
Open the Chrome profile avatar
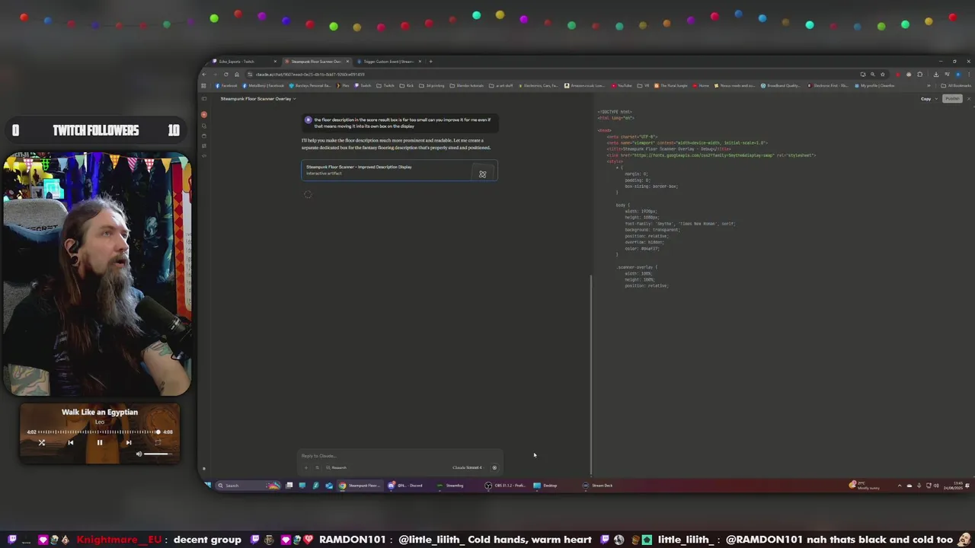957,75
